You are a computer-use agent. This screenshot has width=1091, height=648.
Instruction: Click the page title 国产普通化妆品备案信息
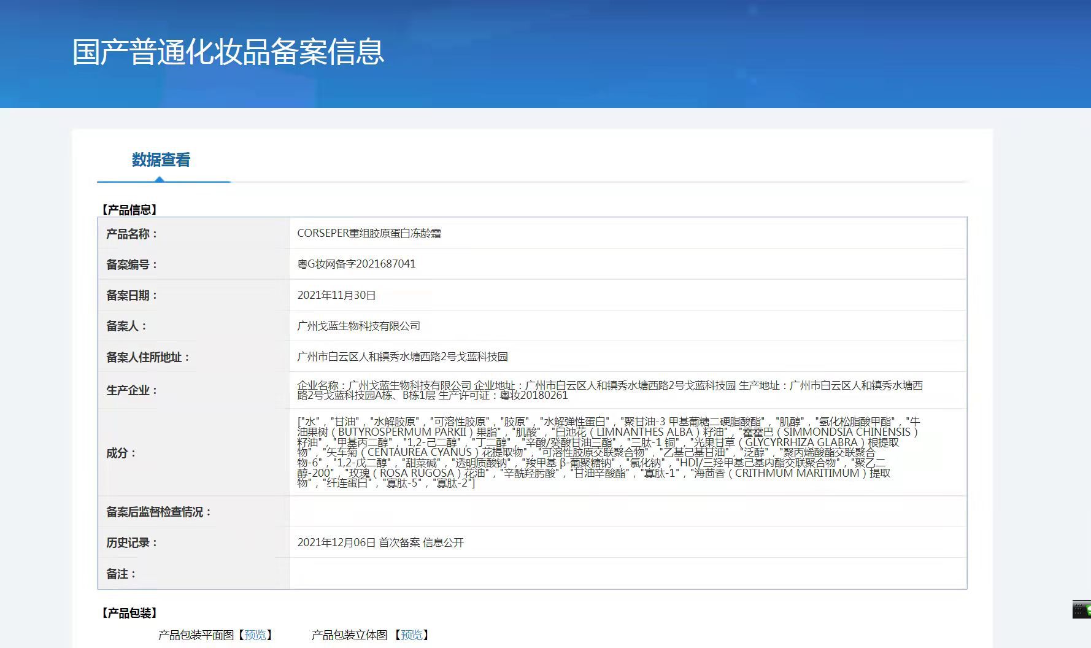point(228,52)
